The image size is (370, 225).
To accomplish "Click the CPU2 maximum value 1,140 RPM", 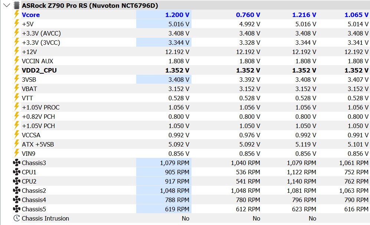I will pyautogui.click(x=301, y=181).
